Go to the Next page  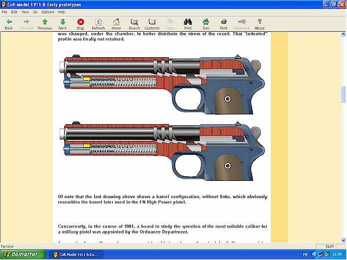tap(62, 24)
